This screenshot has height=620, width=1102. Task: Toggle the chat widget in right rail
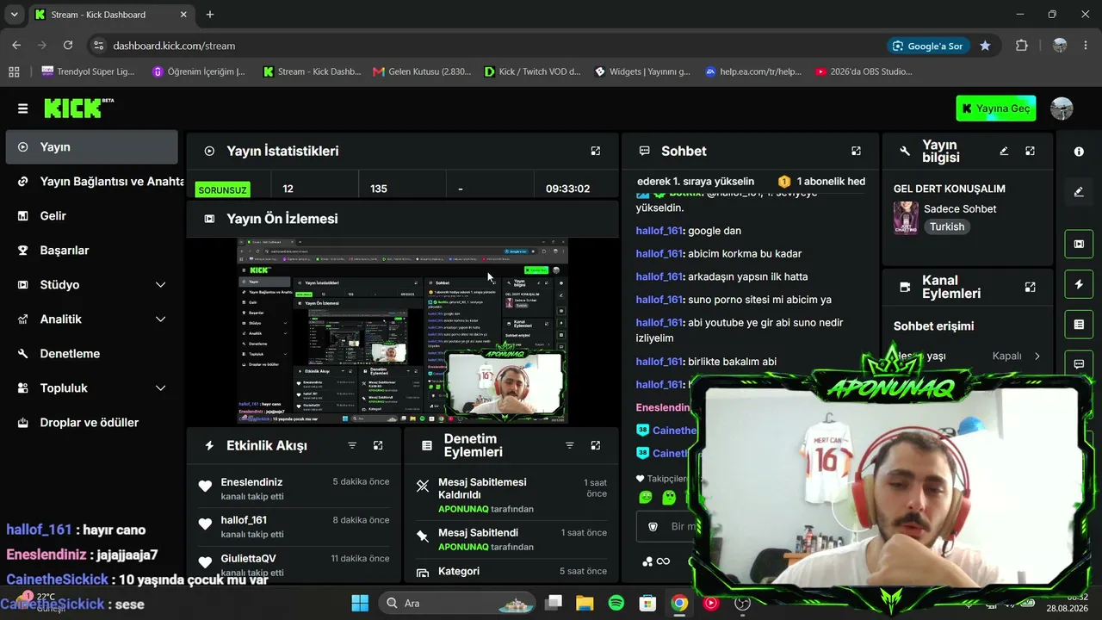click(x=1079, y=364)
